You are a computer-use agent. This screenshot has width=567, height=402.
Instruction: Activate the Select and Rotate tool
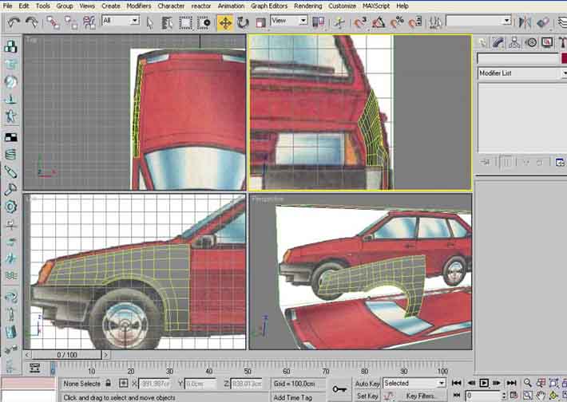243,22
